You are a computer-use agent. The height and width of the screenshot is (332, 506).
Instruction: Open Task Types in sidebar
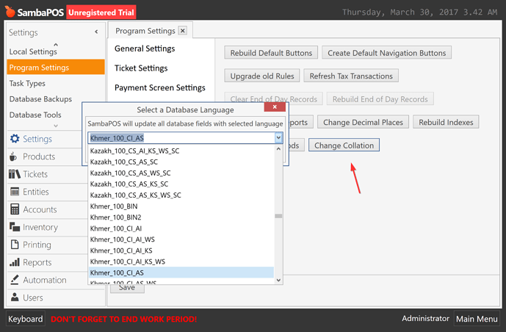[27, 83]
